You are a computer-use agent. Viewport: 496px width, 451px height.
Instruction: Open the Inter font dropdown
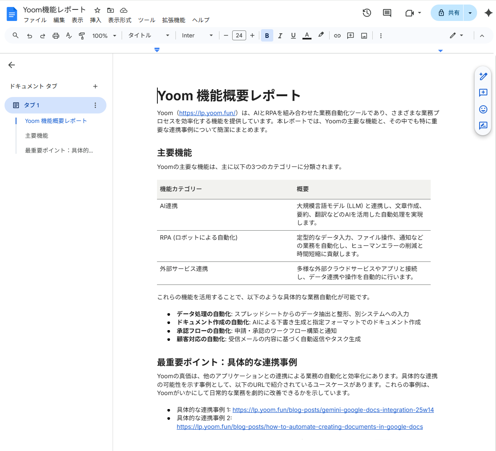[x=197, y=36]
